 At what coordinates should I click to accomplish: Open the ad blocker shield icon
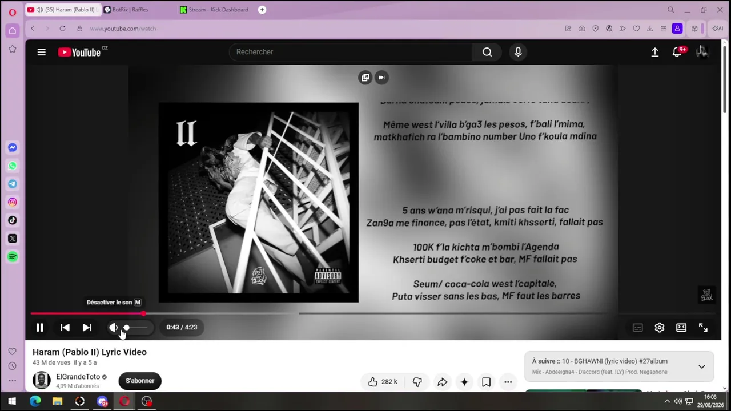(595, 29)
